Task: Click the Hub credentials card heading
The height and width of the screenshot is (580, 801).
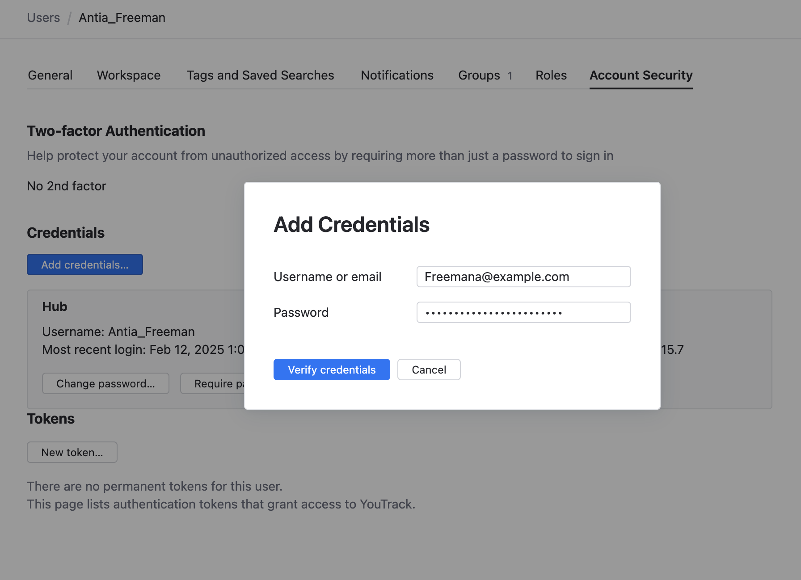Action: [x=55, y=307]
